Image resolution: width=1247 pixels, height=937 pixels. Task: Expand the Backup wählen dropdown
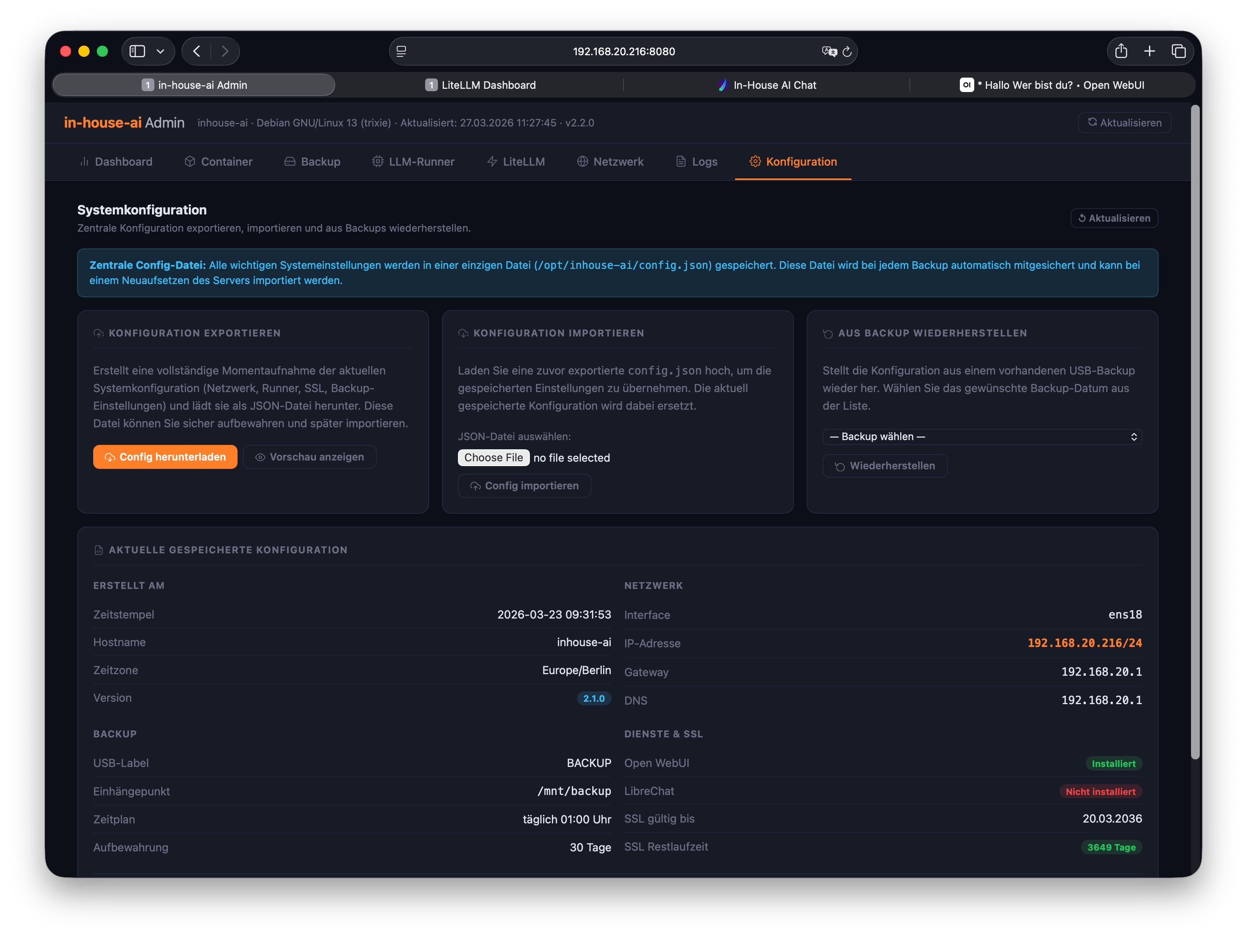click(x=981, y=436)
